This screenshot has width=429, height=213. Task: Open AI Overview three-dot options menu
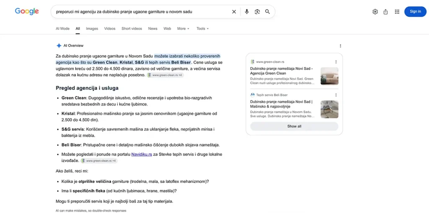coord(340,46)
